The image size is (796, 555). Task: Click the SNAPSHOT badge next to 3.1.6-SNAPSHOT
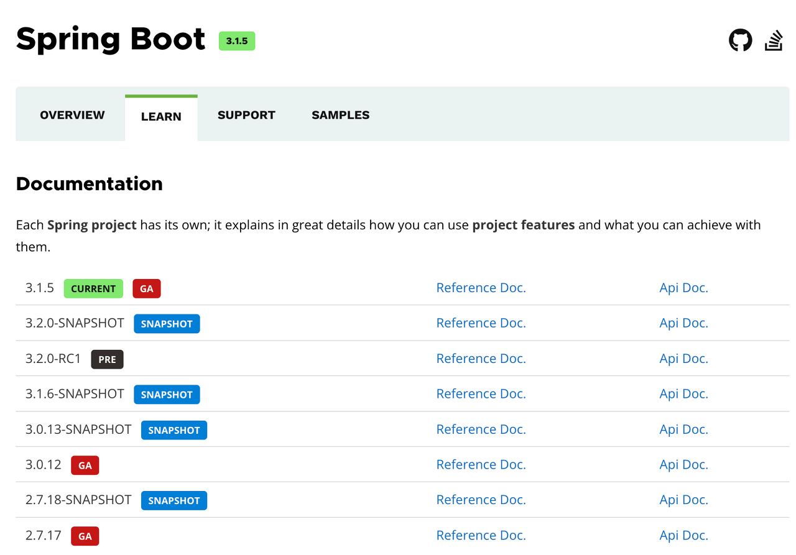pos(167,395)
